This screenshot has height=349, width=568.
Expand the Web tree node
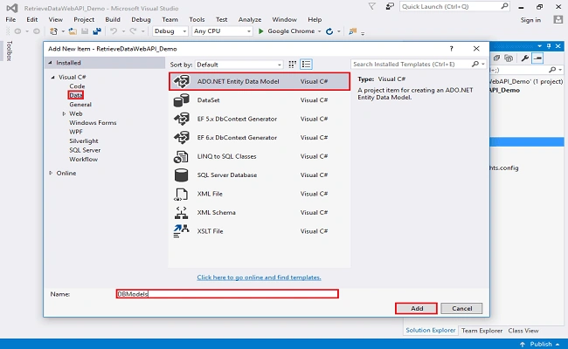[64, 113]
